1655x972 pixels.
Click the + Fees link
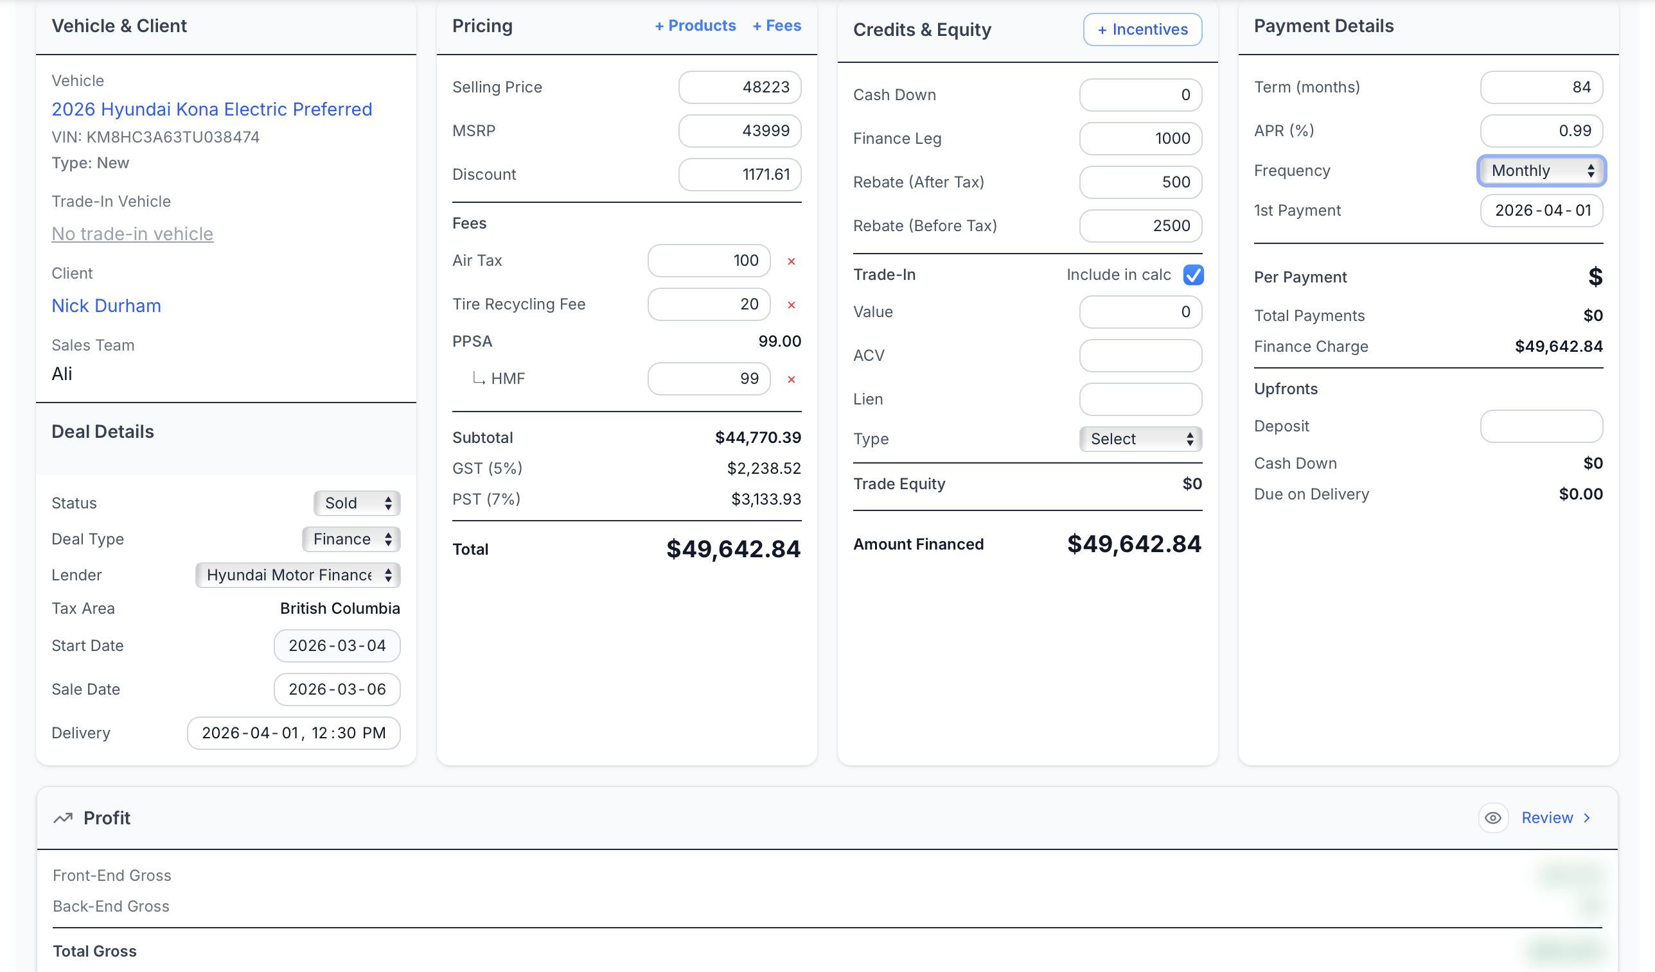click(776, 26)
